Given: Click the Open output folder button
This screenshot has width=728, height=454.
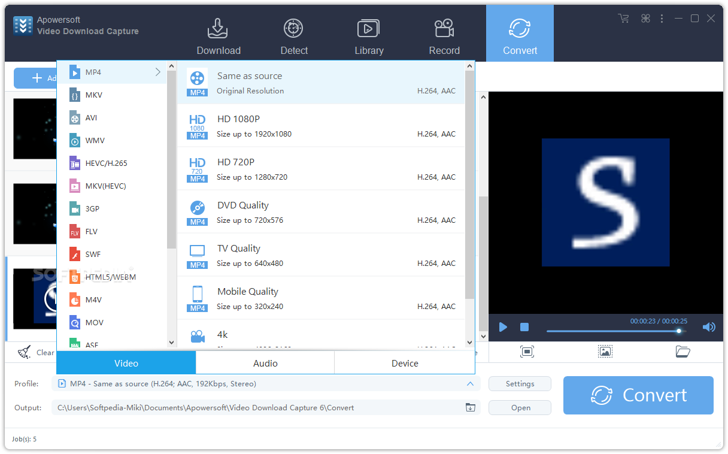Looking at the screenshot, I should pyautogui.click(x=520, y=408).
